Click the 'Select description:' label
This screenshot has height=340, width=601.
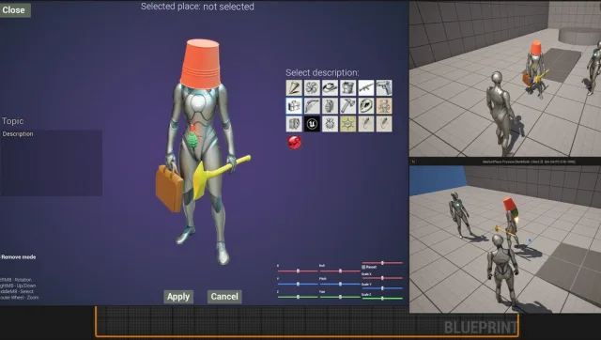pos(322,72)
